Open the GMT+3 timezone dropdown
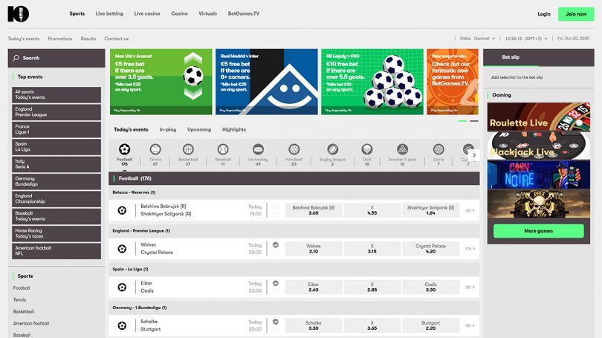 pos(526,39)
